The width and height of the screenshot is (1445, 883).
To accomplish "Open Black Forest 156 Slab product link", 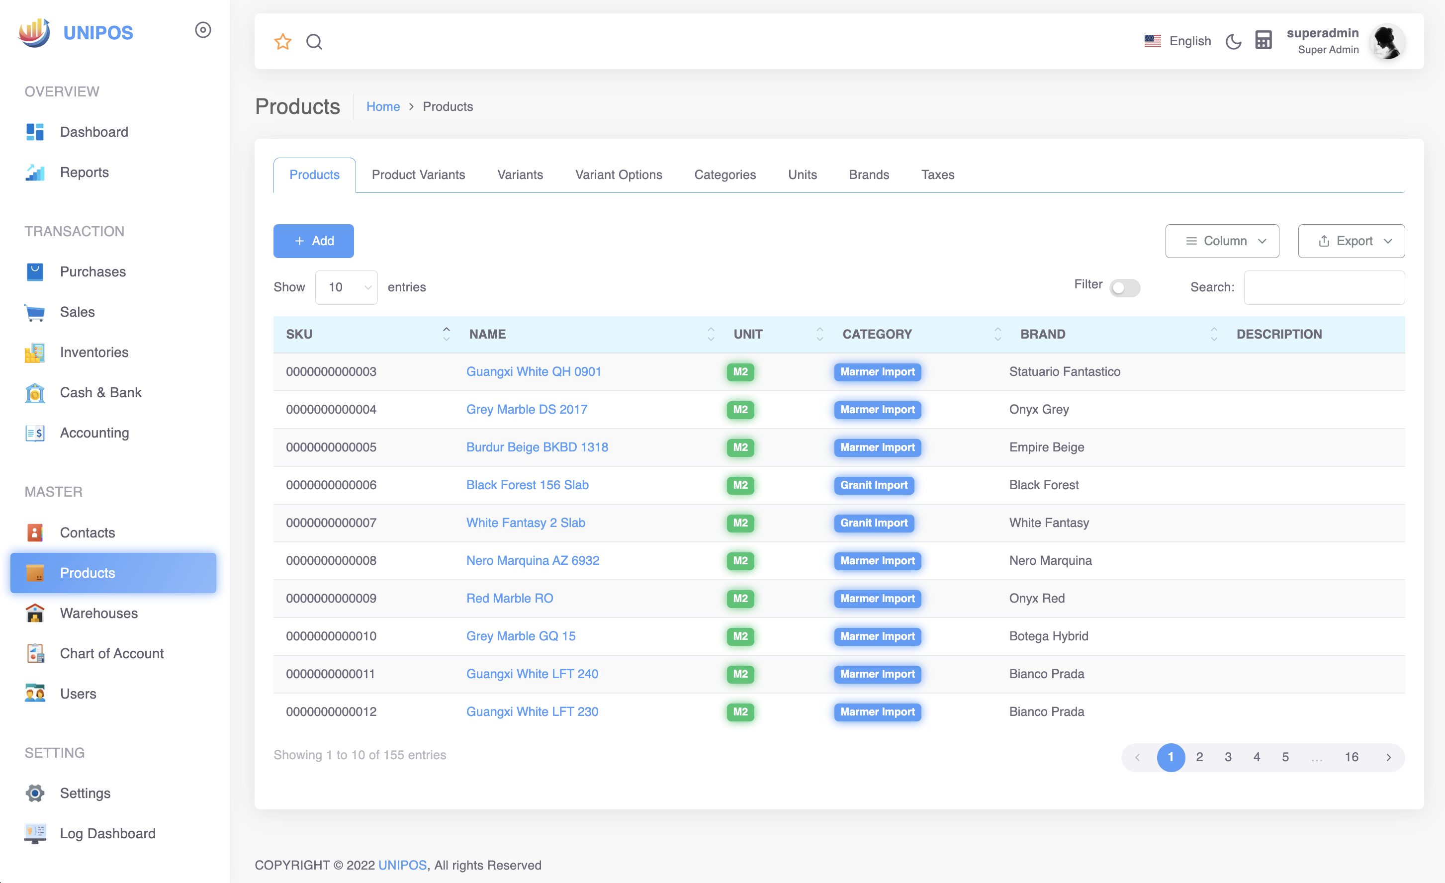I will point(527,485).
